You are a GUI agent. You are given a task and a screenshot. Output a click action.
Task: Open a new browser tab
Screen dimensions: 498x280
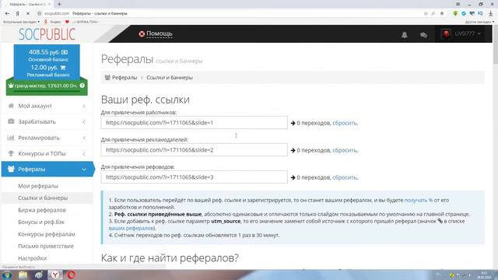[59, 4]
